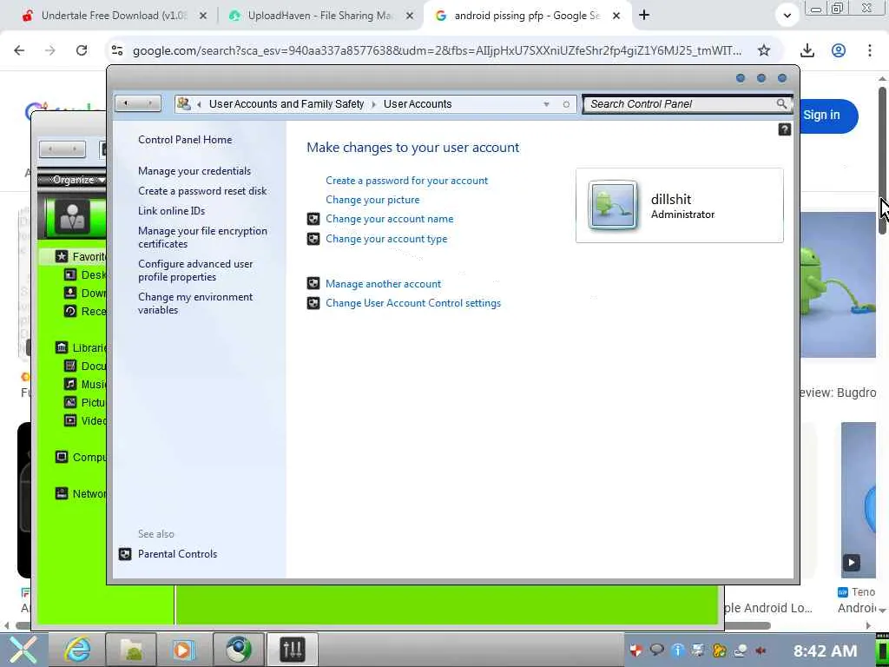Click Chrome URL address bar
This screenshot has width=889, height=667.
click(x=437, y=51)
